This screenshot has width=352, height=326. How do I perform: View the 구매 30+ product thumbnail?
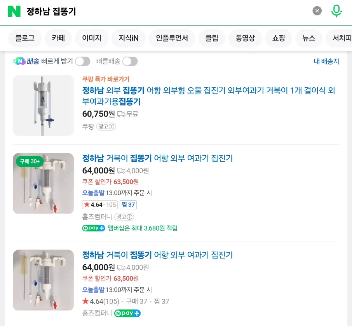[44, 184]
